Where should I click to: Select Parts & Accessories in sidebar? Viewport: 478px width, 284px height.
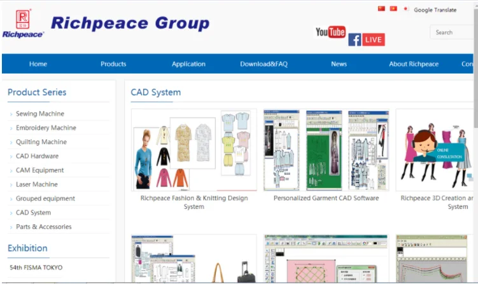pos(43,227)
